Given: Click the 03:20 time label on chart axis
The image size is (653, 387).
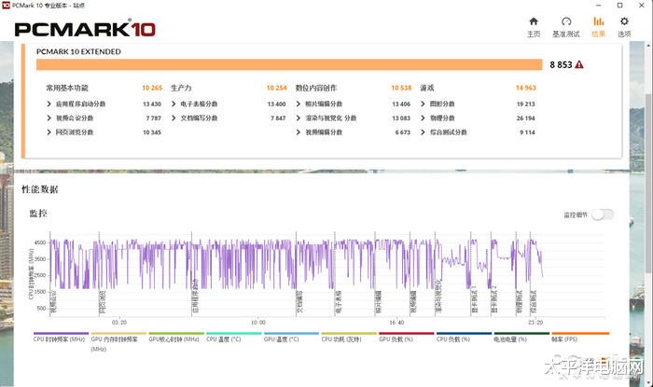Looking at the screenshot, I should point(119,323).
